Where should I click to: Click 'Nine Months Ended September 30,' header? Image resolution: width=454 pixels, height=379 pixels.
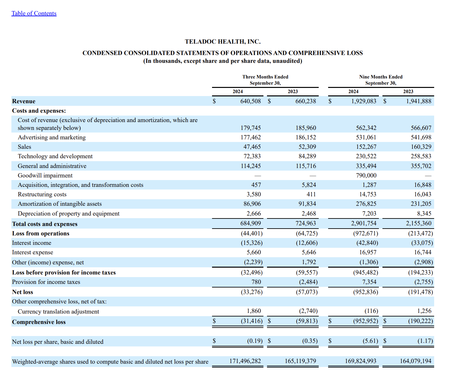(381, 80)
